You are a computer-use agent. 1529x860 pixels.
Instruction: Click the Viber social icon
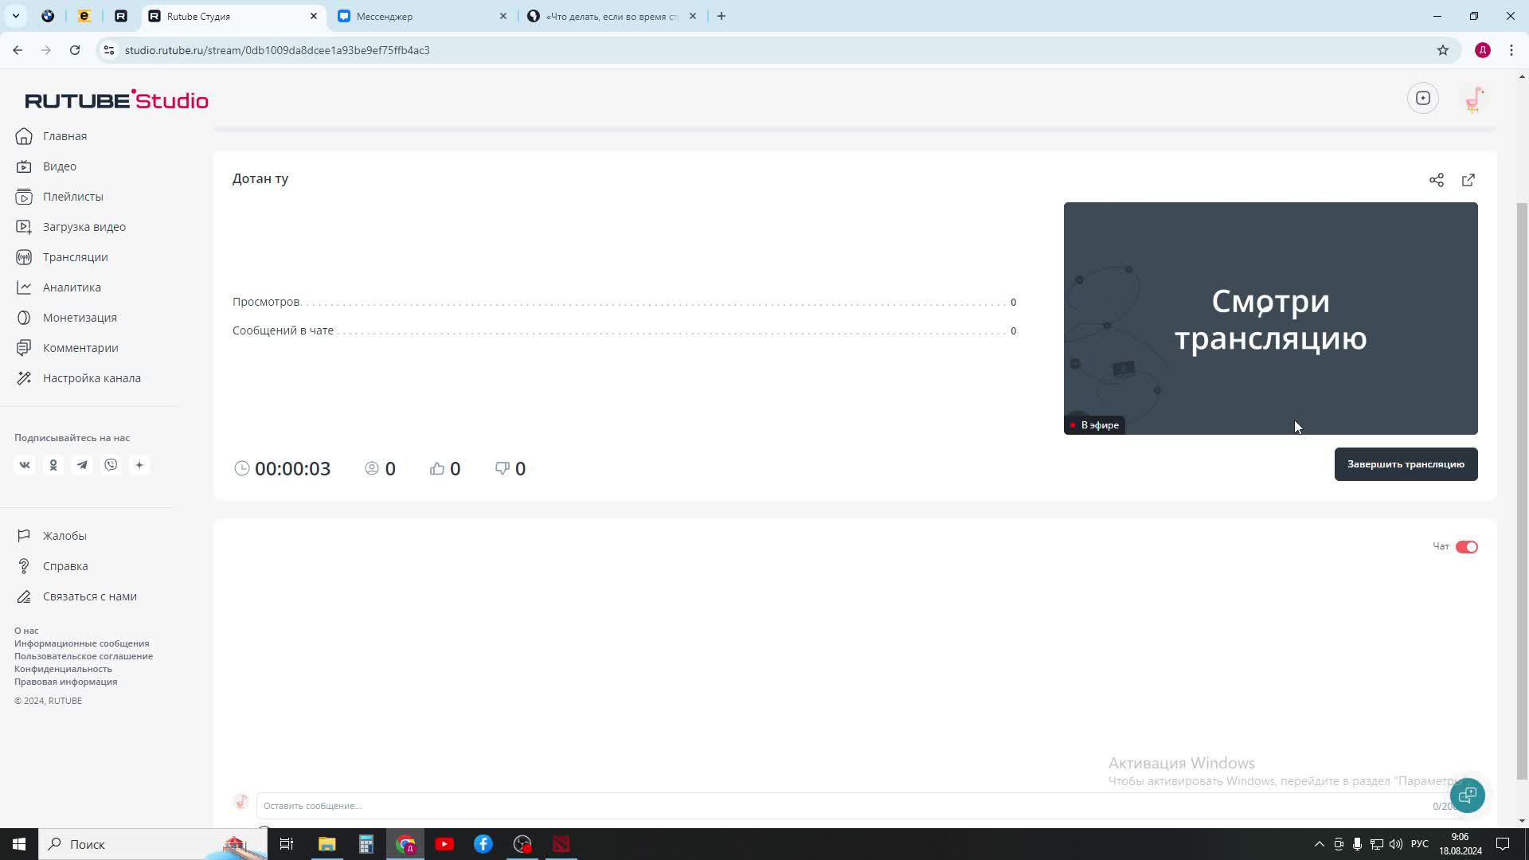coord(111,465)
